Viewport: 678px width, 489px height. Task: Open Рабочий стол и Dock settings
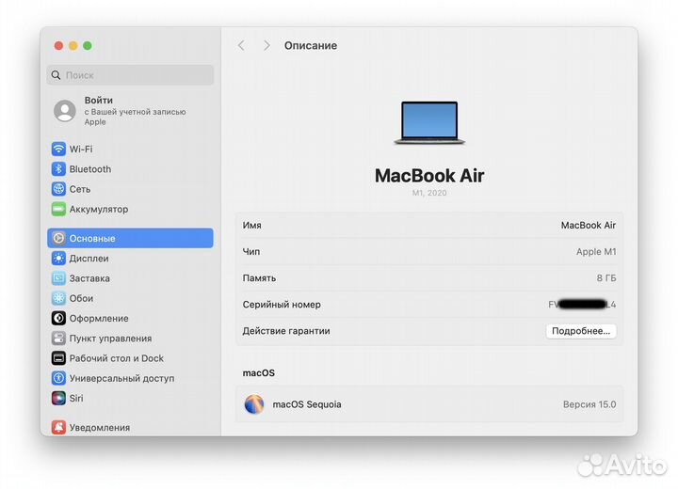coord(130,358)
